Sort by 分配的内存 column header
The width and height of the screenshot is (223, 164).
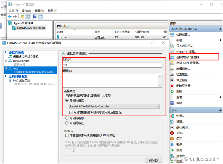148,32
